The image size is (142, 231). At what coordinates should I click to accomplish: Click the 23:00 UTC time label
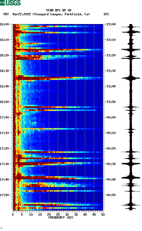coord(111,24)
